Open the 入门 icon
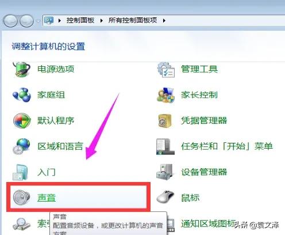Viewport: 285px width, 235px height. [x=20, y=172]
